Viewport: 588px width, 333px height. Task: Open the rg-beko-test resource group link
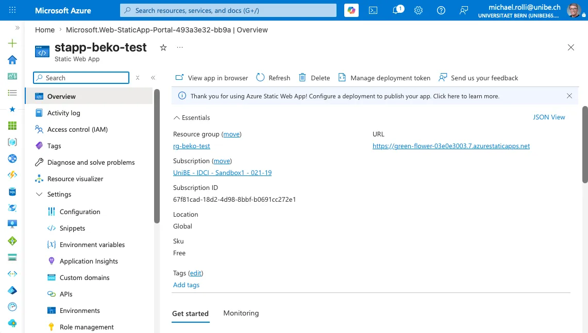coord(192,146)
